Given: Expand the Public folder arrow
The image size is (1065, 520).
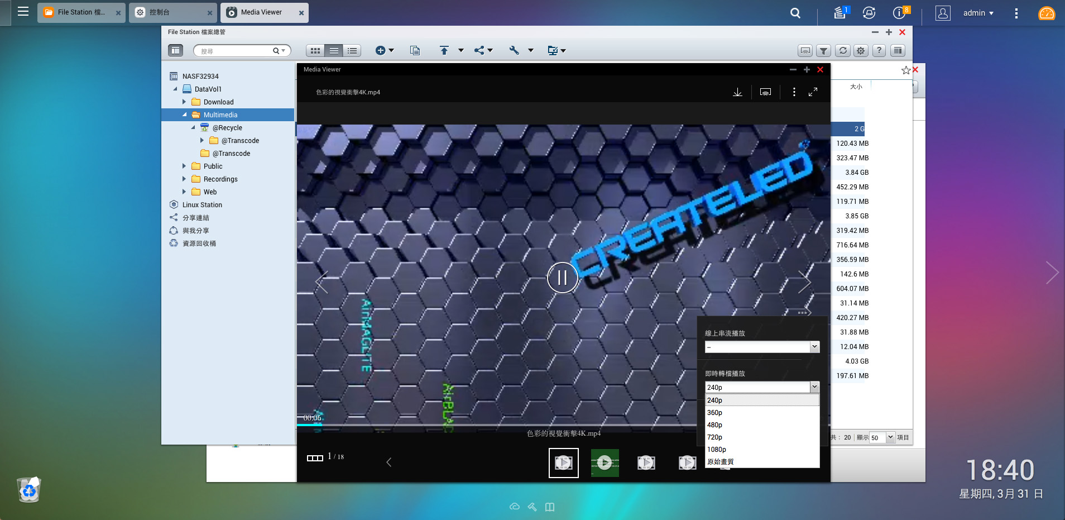Looking at the screenshot, I should point(184,166).
